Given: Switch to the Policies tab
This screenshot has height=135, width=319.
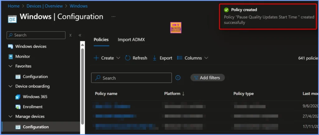Looking at the screenshot, I should coord(101,40).
